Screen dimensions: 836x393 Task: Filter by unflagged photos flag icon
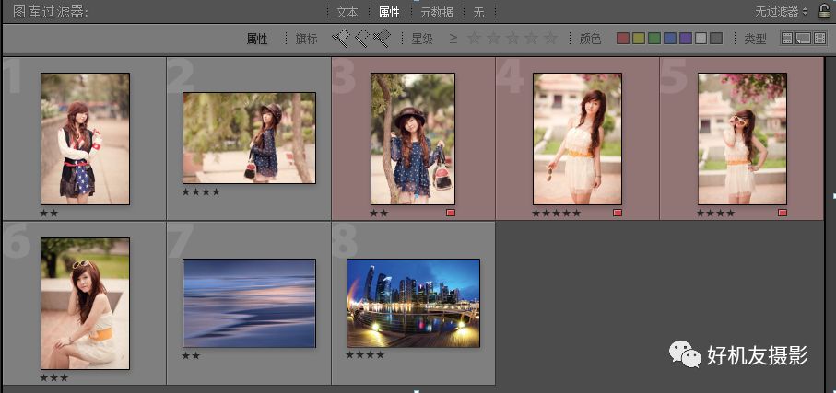pyautogui.click(x=362, y=38)
